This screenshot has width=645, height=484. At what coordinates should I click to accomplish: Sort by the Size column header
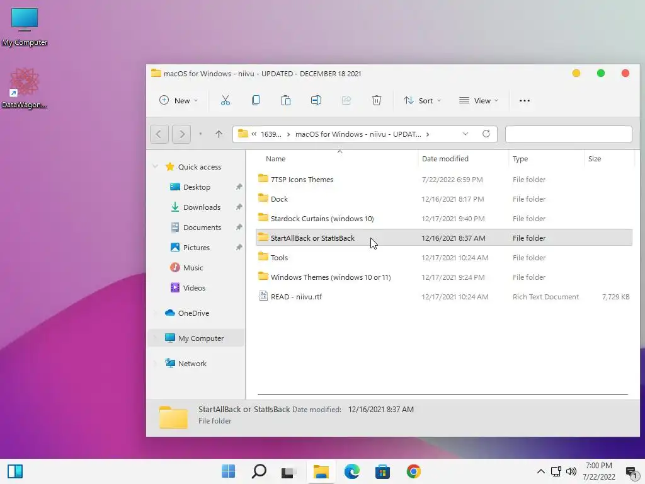595,159
